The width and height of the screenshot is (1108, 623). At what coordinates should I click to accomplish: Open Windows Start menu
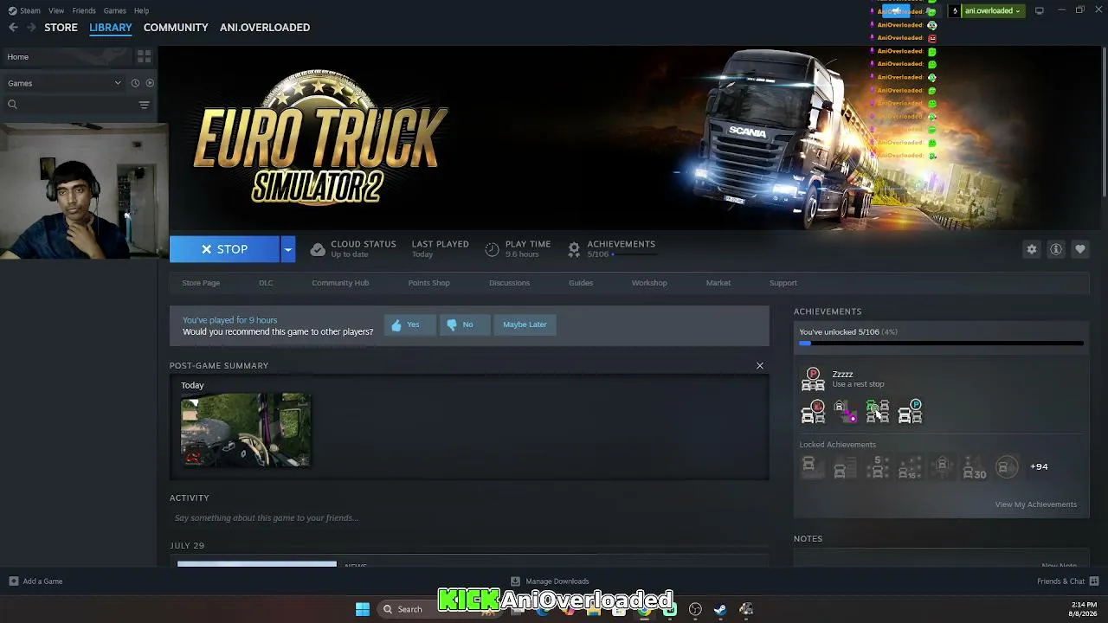363,609
